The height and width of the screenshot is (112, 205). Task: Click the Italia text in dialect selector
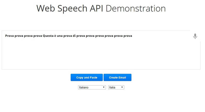112,87
